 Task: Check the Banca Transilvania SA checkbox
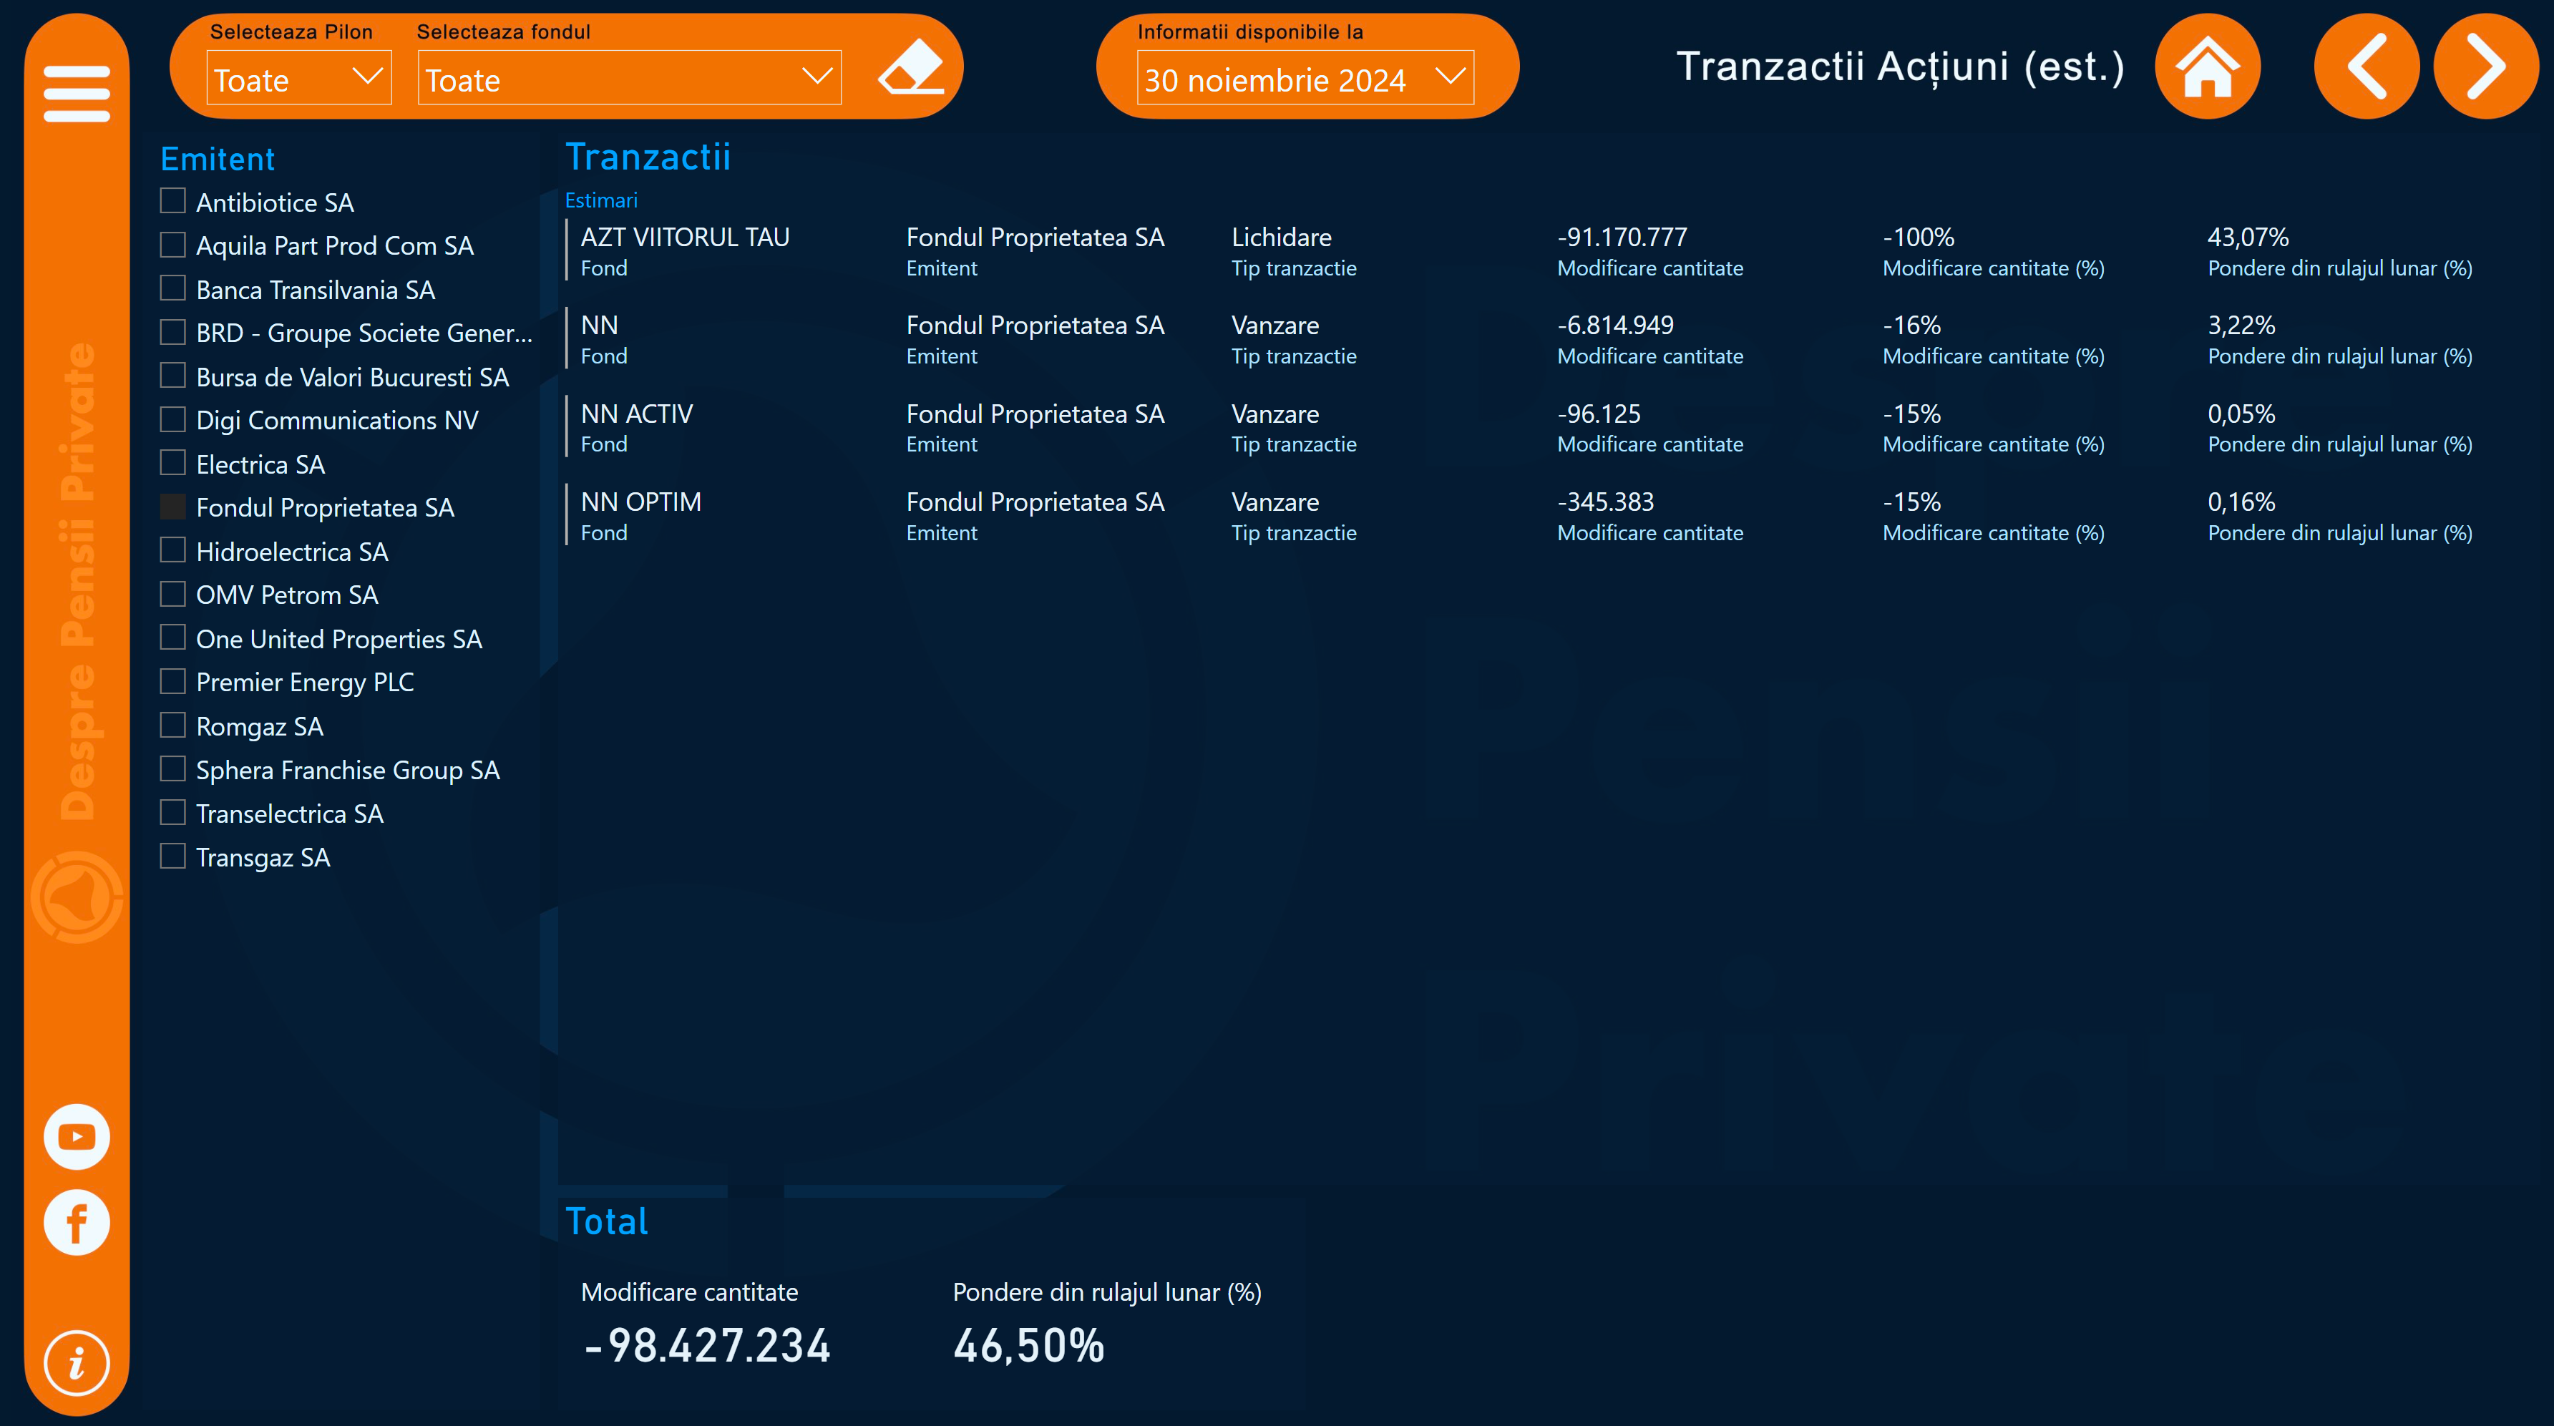(172, 288)
